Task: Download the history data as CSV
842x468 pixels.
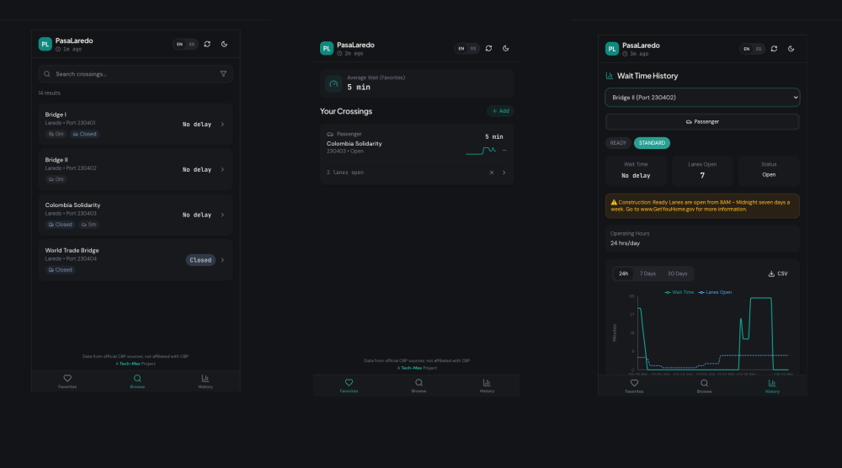Action: pyautogui.click(x=778, y=274)
